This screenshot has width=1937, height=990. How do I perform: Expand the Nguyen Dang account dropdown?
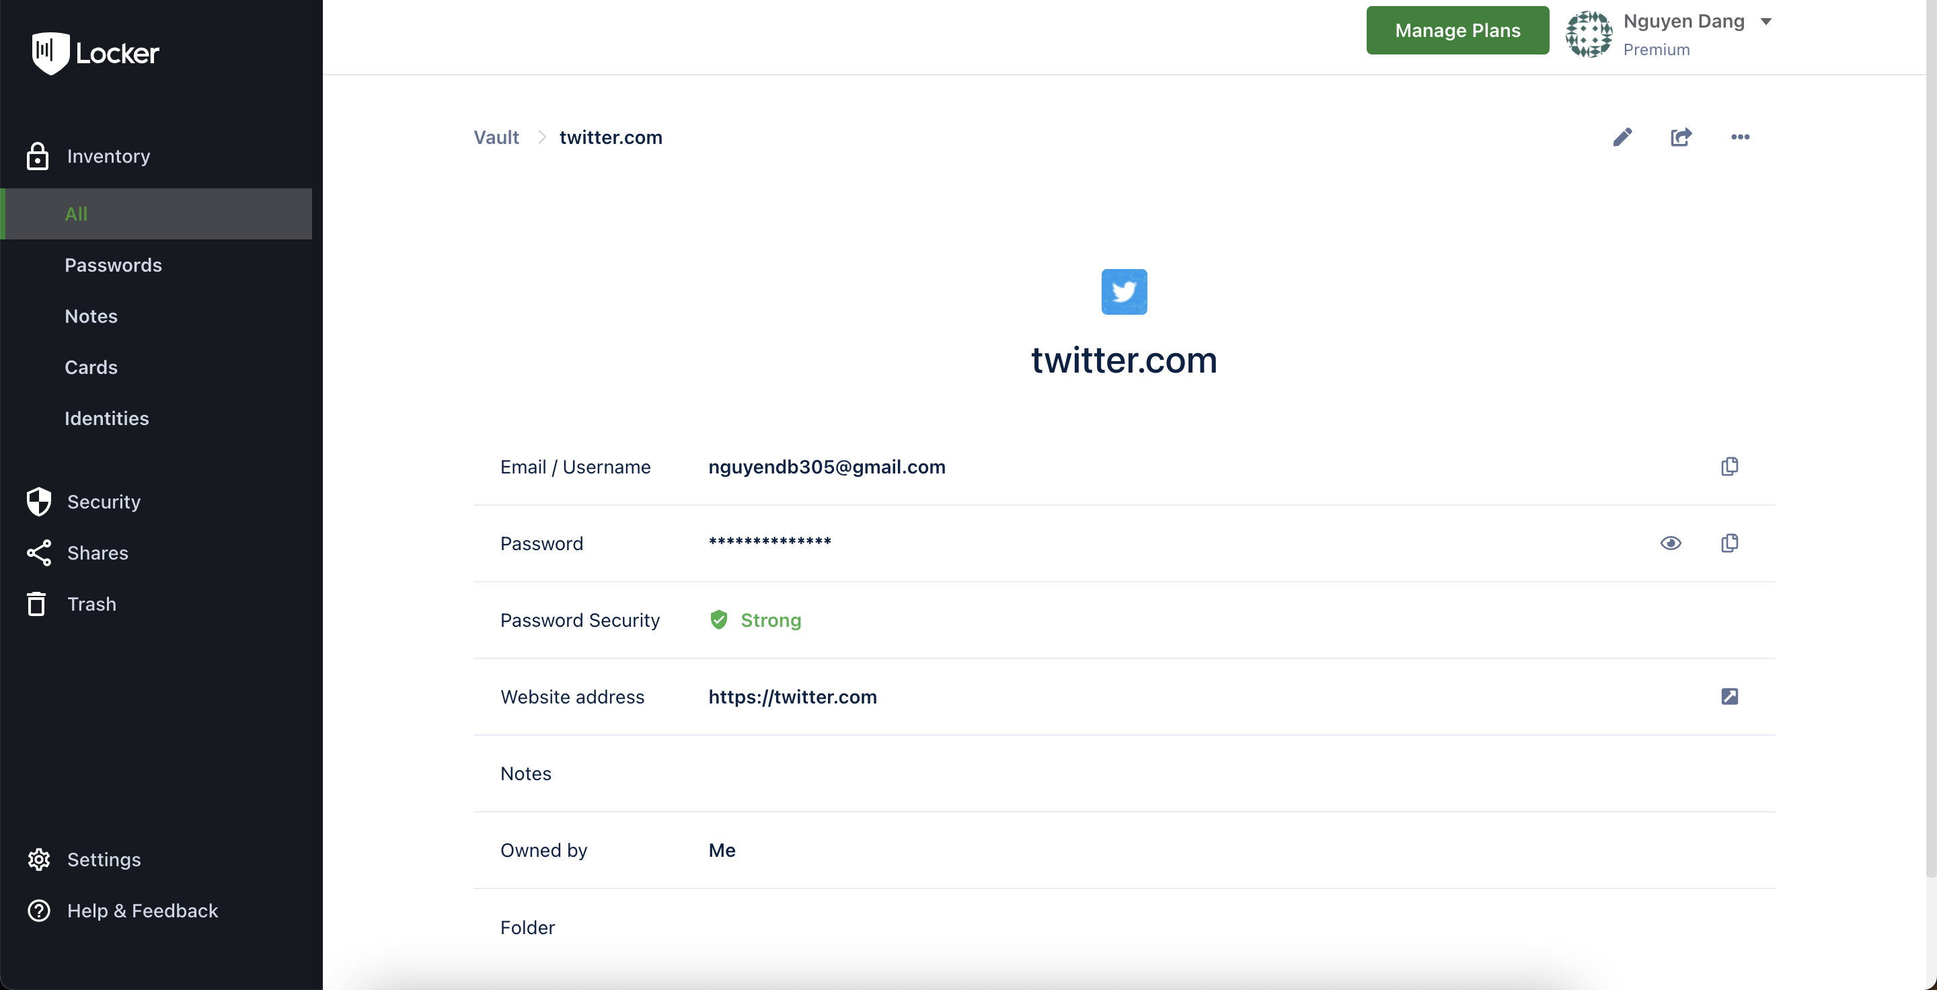[1765, 22]
